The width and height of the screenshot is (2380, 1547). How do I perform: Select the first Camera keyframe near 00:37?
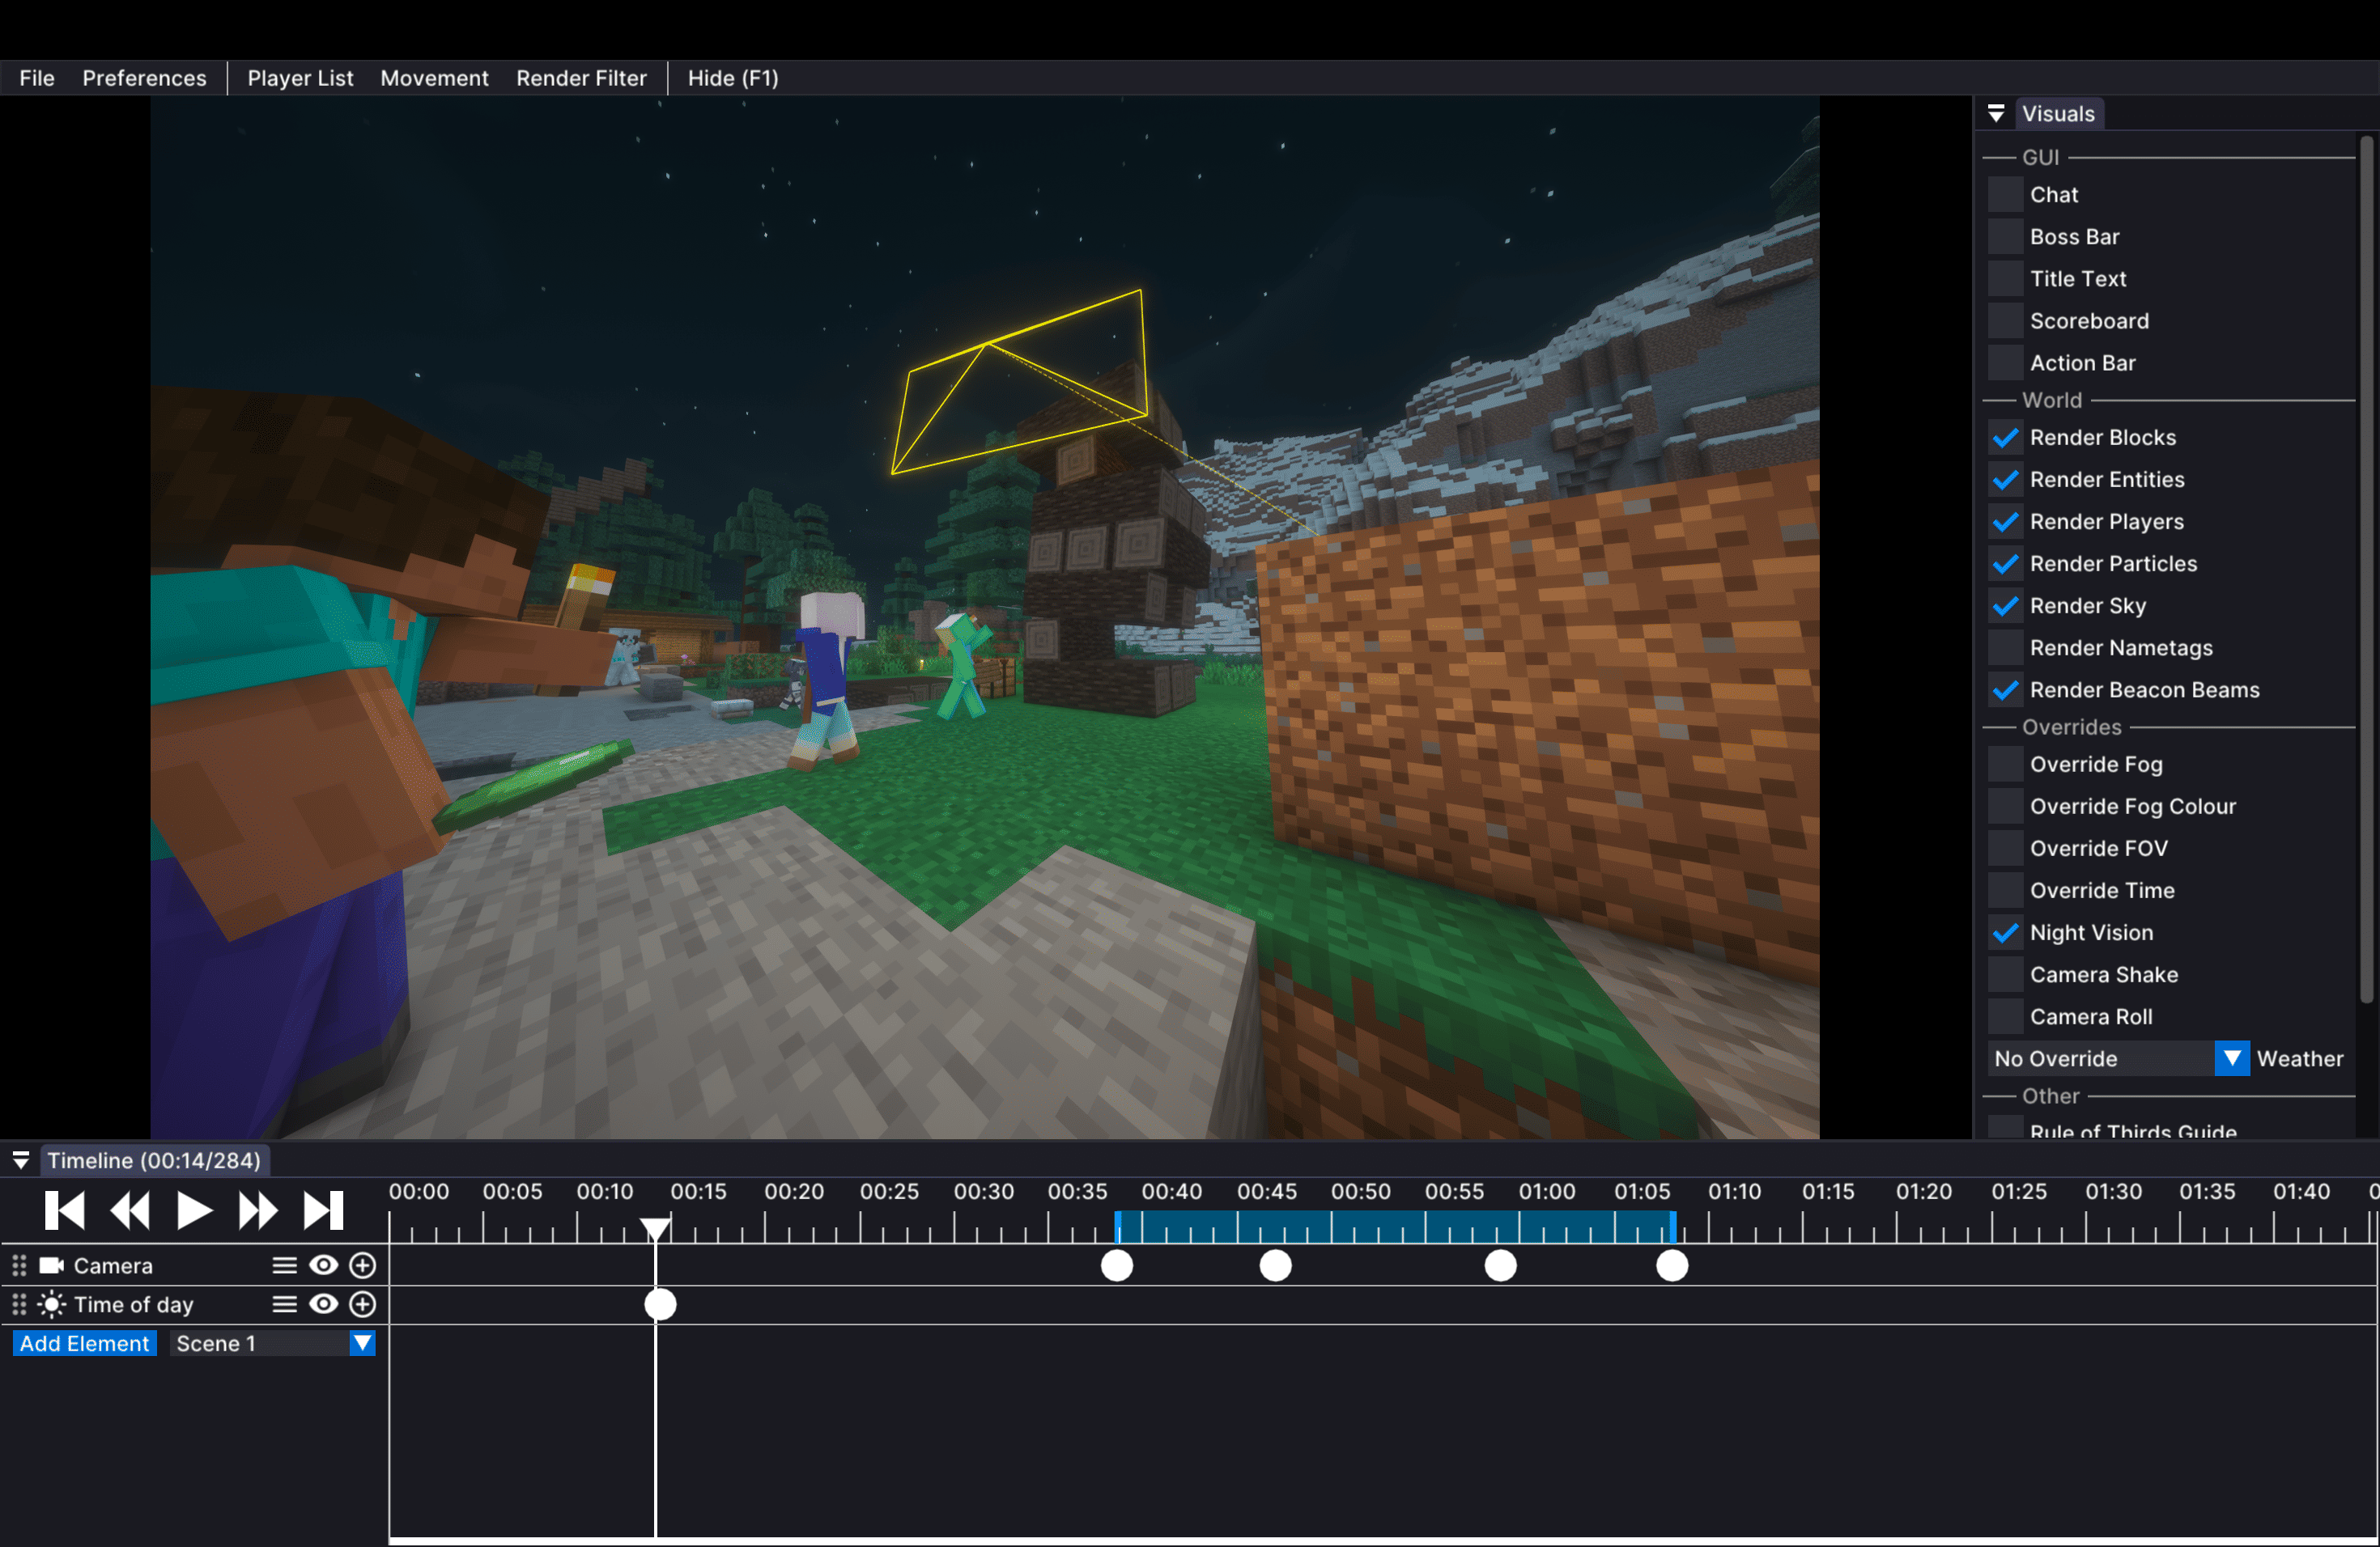[x=1117, y=1265]
